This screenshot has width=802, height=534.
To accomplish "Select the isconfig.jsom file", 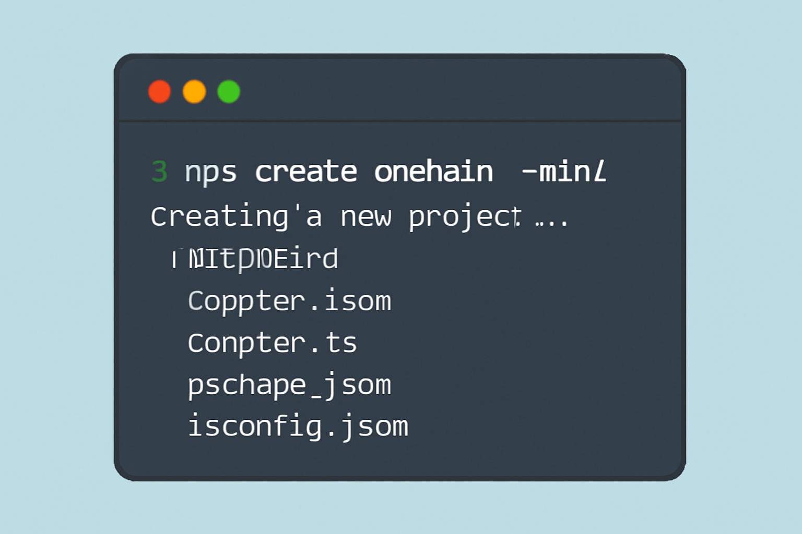I will pyautogui.click(x=298, y=427).
